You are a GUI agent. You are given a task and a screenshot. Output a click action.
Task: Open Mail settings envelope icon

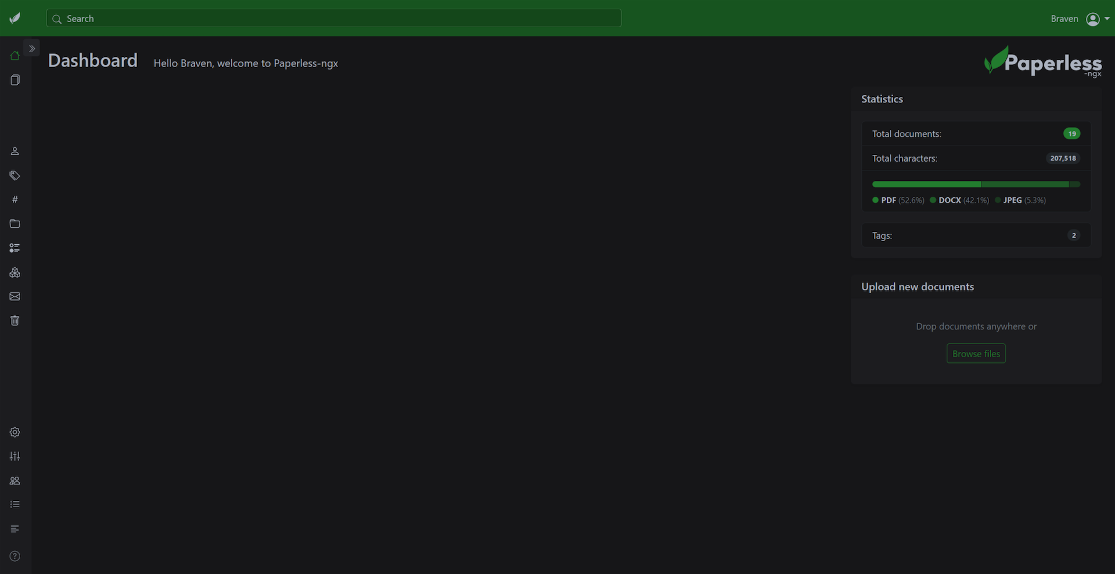point(15,296)
